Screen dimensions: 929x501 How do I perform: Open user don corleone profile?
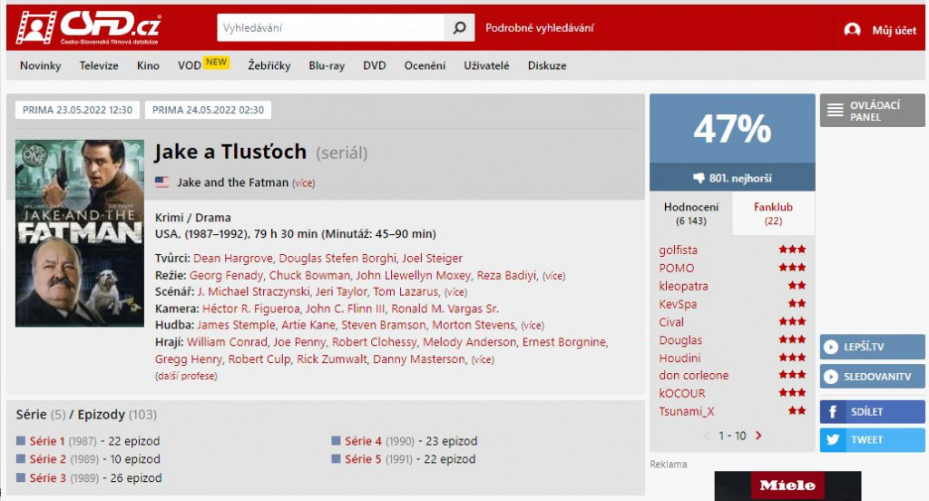694,376
